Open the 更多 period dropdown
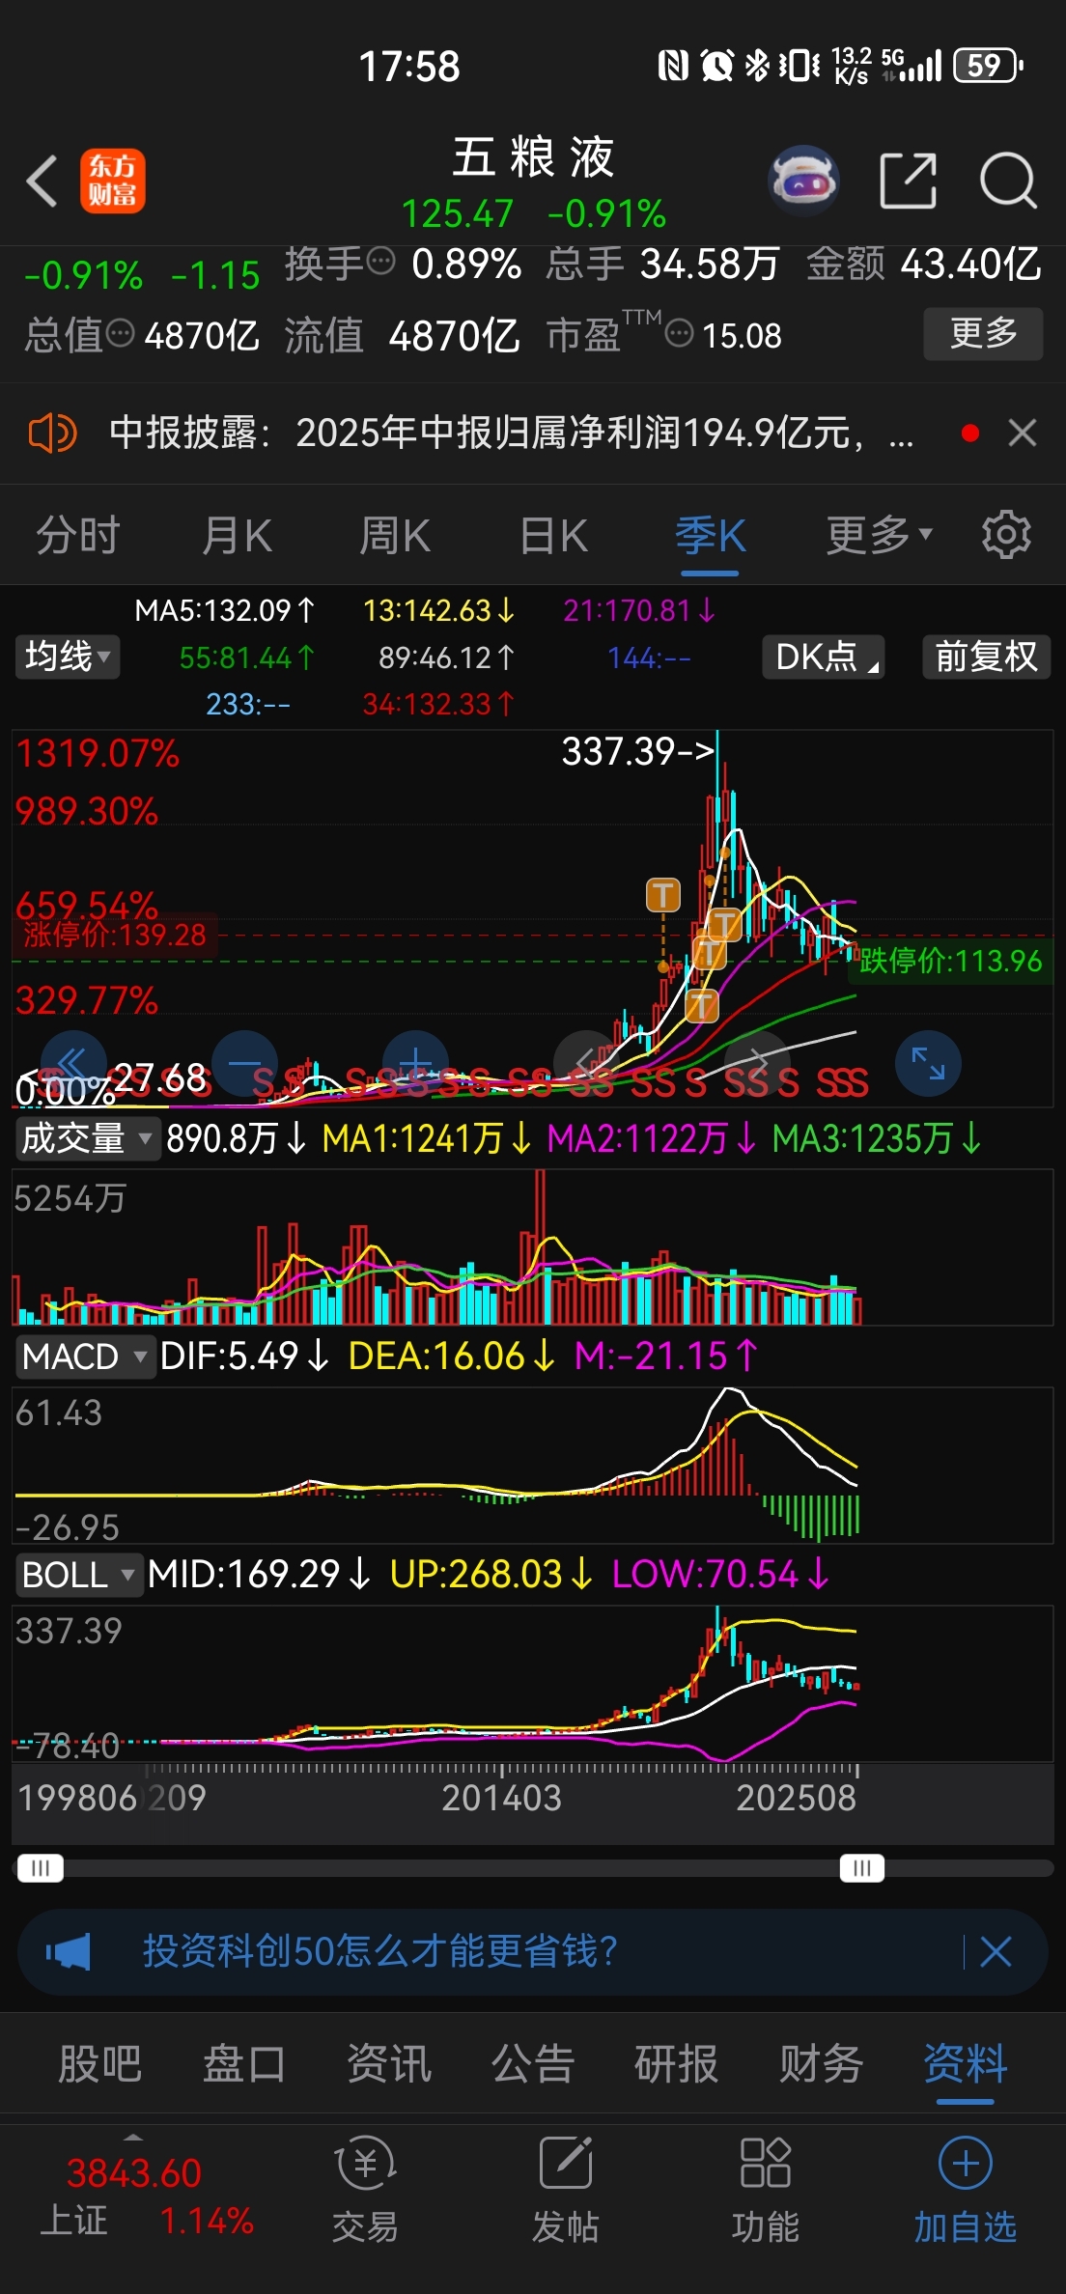The image size is (1066, 2294). point(879,535)
